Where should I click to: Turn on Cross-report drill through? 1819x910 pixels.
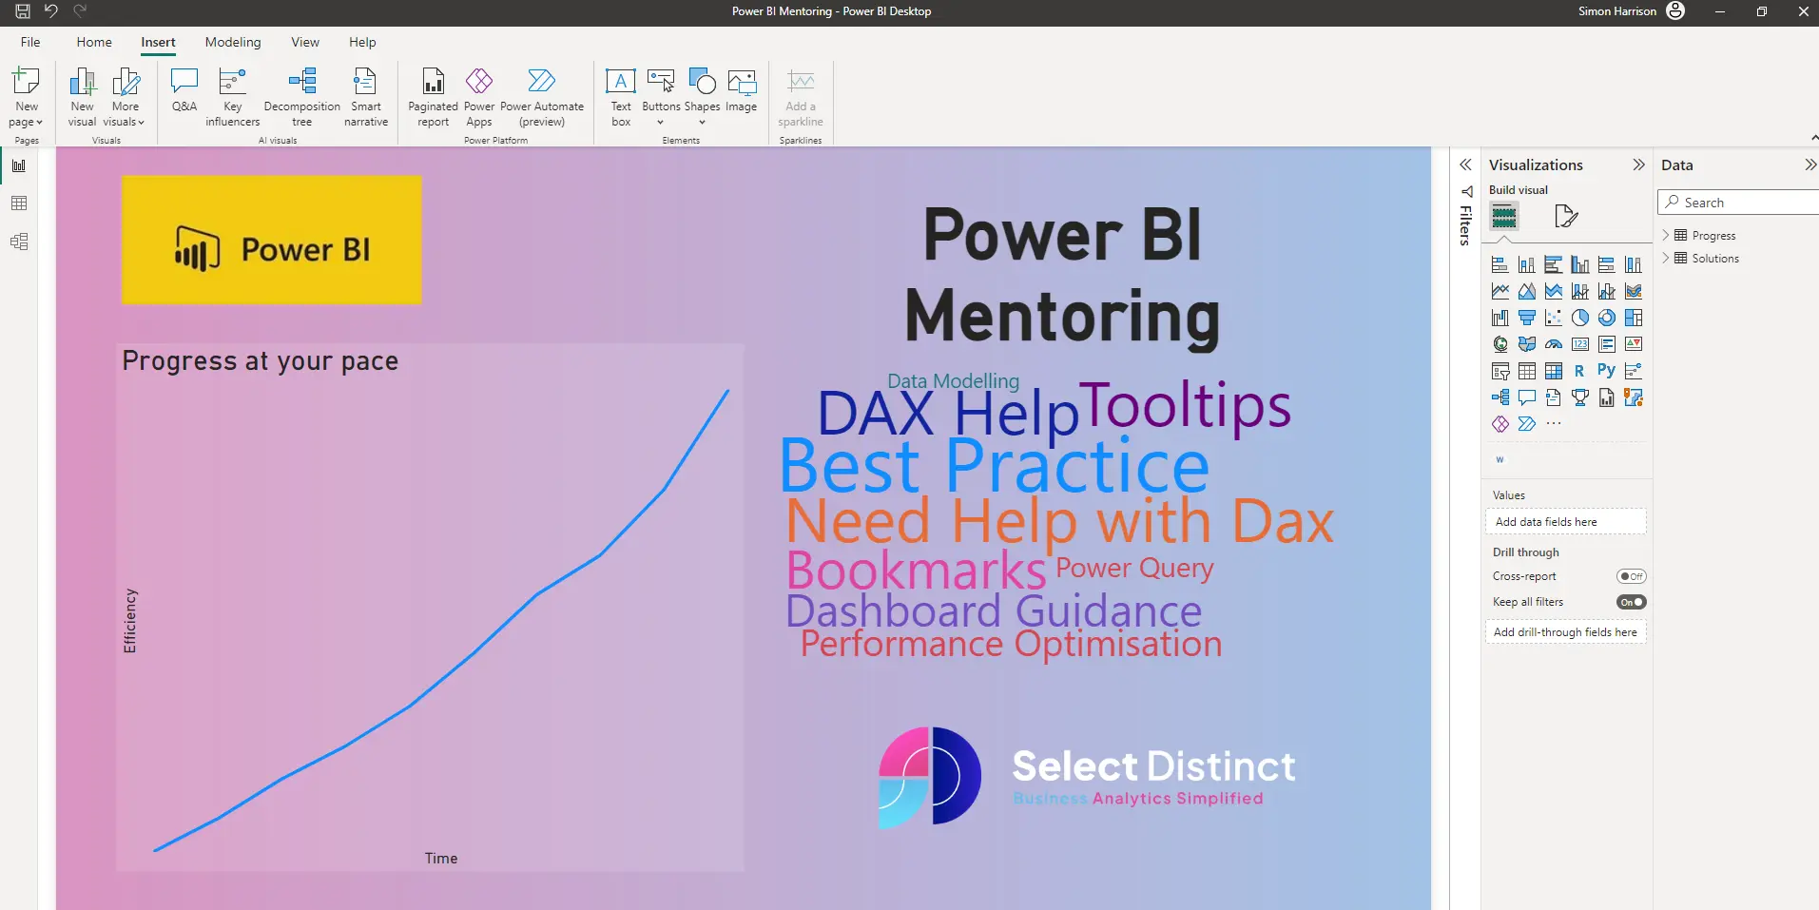1632,575
